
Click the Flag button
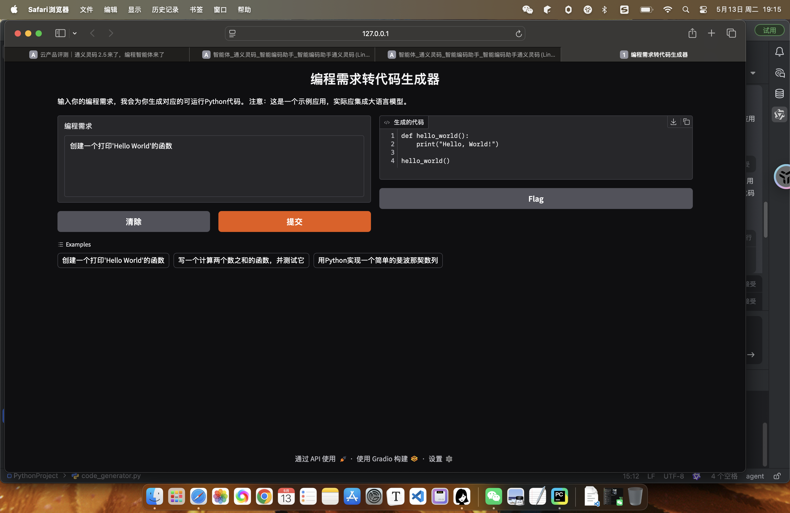click(x=535, y=199)
